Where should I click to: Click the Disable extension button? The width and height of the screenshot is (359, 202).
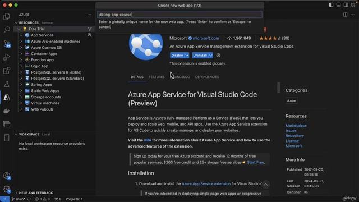click(x=177, y=56)
